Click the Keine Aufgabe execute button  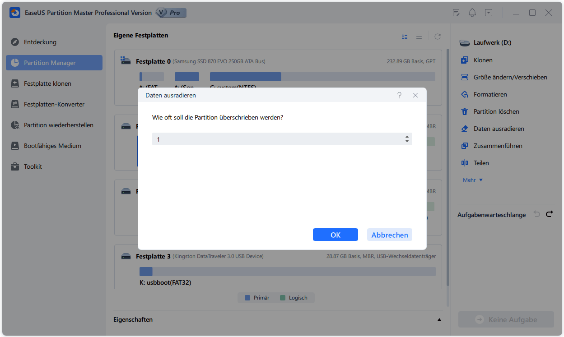506,319
